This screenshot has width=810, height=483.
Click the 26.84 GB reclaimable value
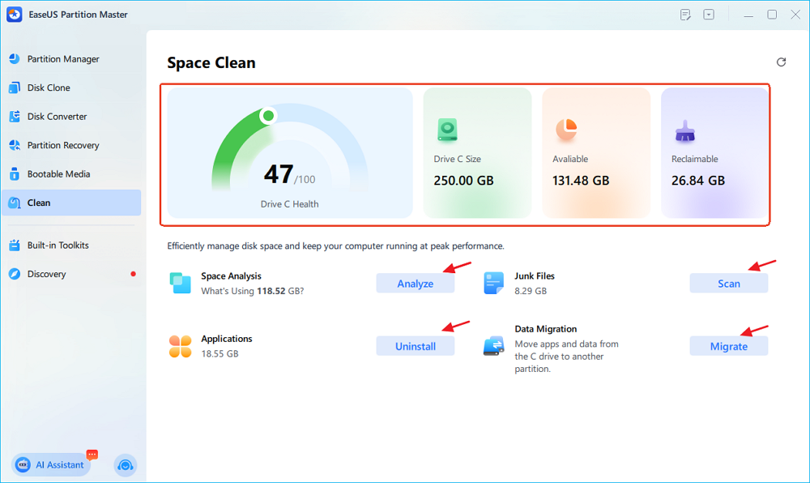(x=698, y=180)
